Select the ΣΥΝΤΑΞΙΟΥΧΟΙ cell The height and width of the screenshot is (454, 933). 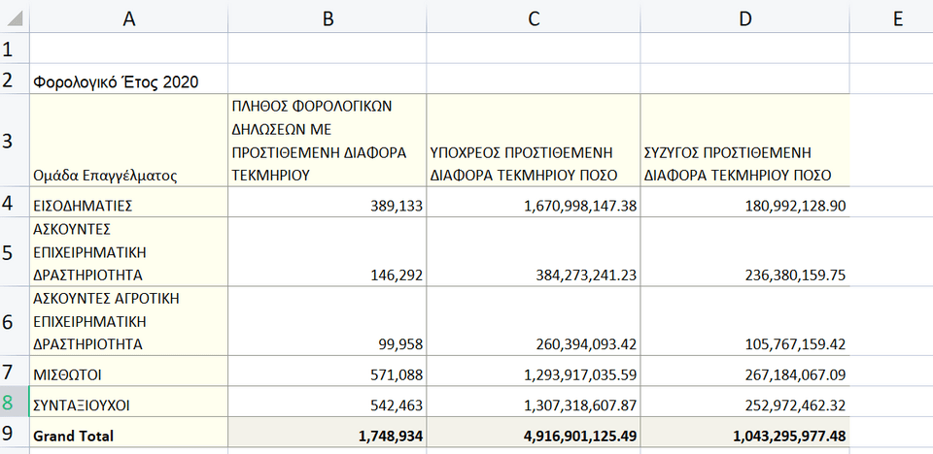tap(128, 402)
